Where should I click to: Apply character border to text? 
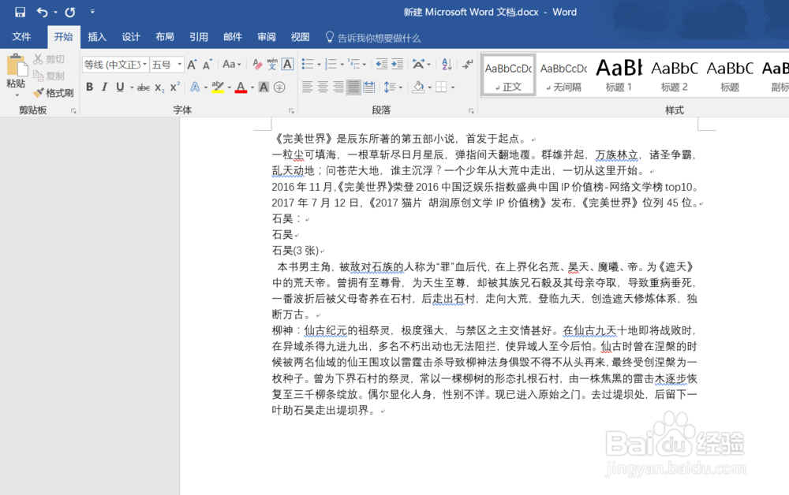pyautogui.click(x=287, y=65)
